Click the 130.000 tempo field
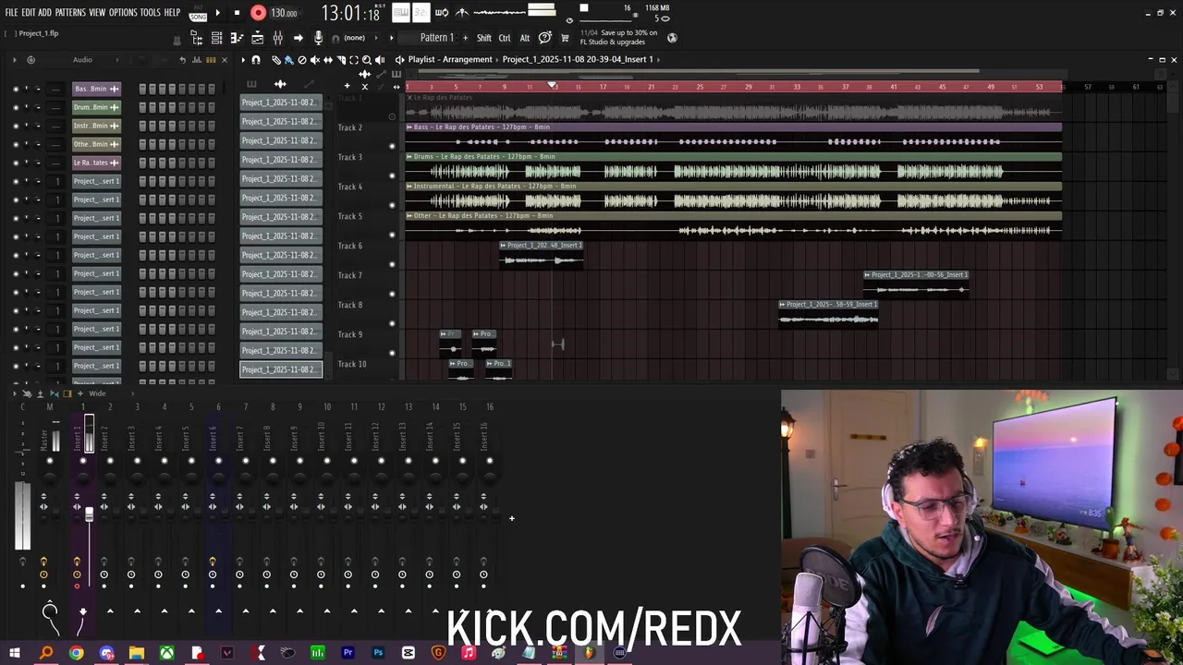 tap(284, 14)
